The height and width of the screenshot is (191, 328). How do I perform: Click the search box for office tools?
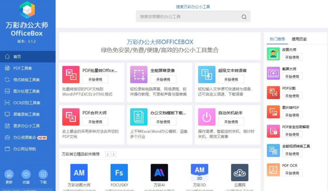193,17
